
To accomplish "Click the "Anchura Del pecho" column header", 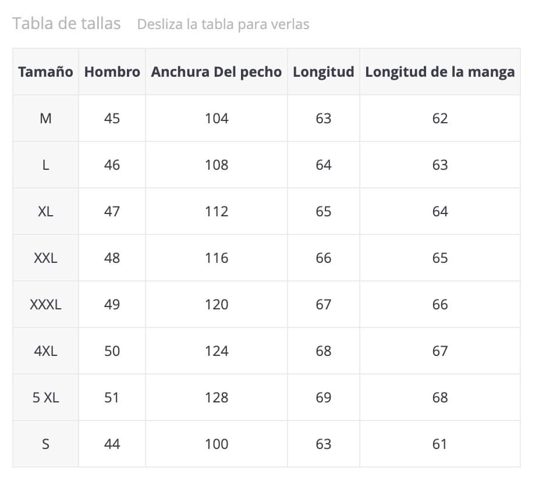I will (x=216, y=72).
